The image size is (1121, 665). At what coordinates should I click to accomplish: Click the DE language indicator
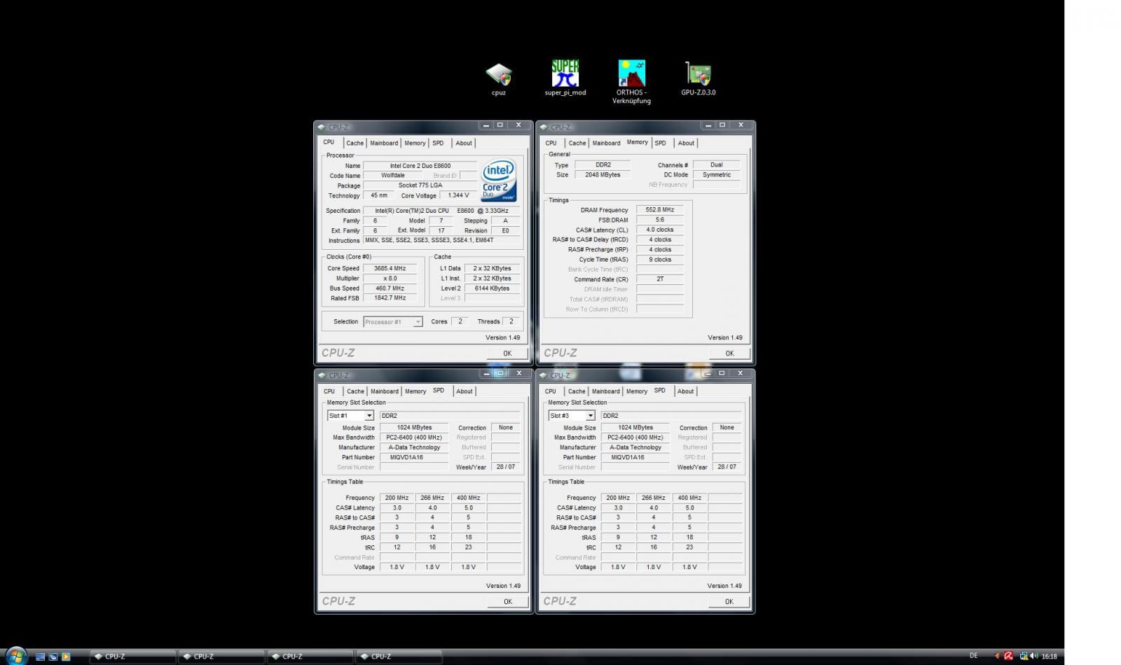click(x=973, y=656)
